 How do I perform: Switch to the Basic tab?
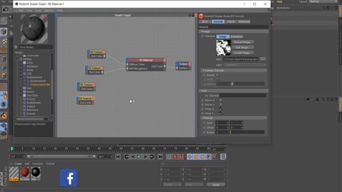[205, 21]
